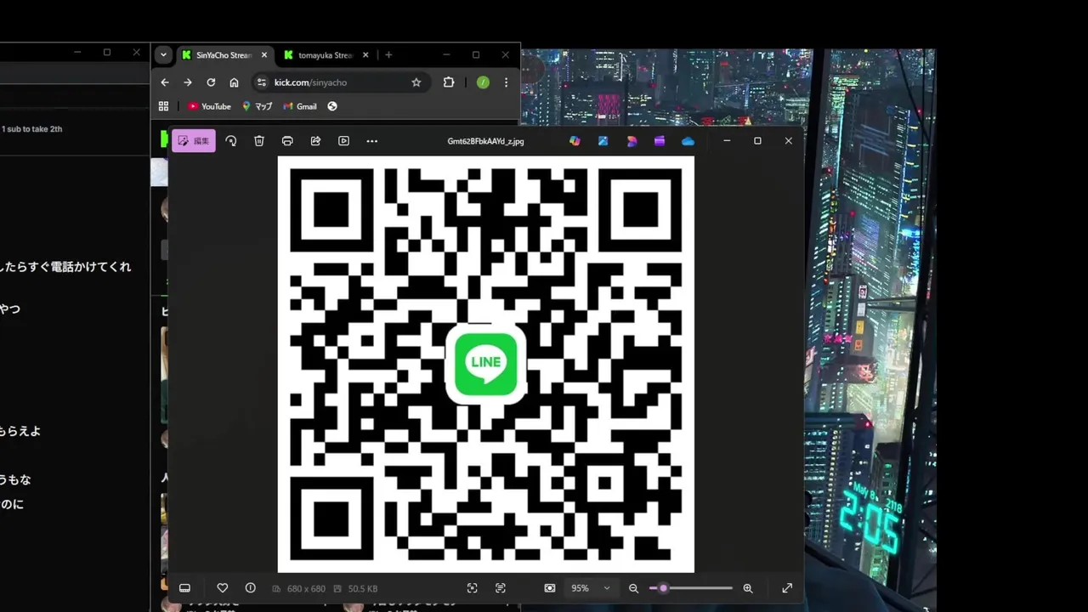Screen dimensions: 1088x612
Task: Share the image from Photos toolbar
Action: tap(315, 141)
